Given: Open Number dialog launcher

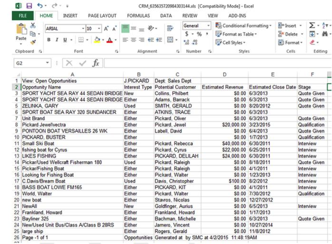Looking at the screenshot, I should [210, 51].
